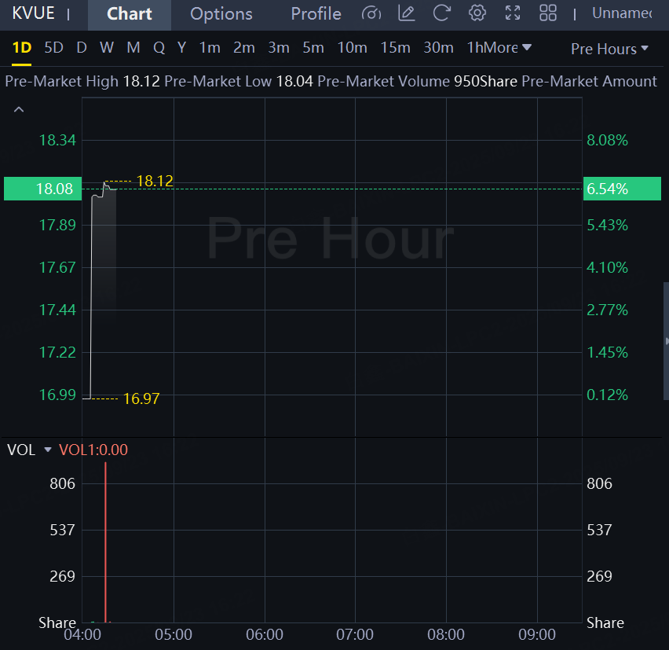Viewport: 669px width, 650px height.
Task: Select the 15m interval
Action: 395,48
